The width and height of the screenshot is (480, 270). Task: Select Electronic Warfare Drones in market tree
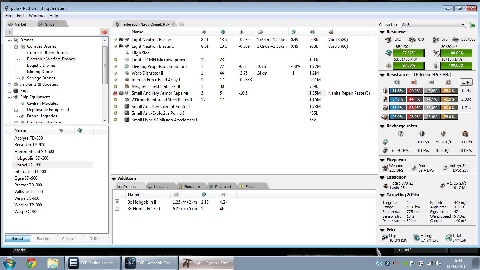(51, 59)
